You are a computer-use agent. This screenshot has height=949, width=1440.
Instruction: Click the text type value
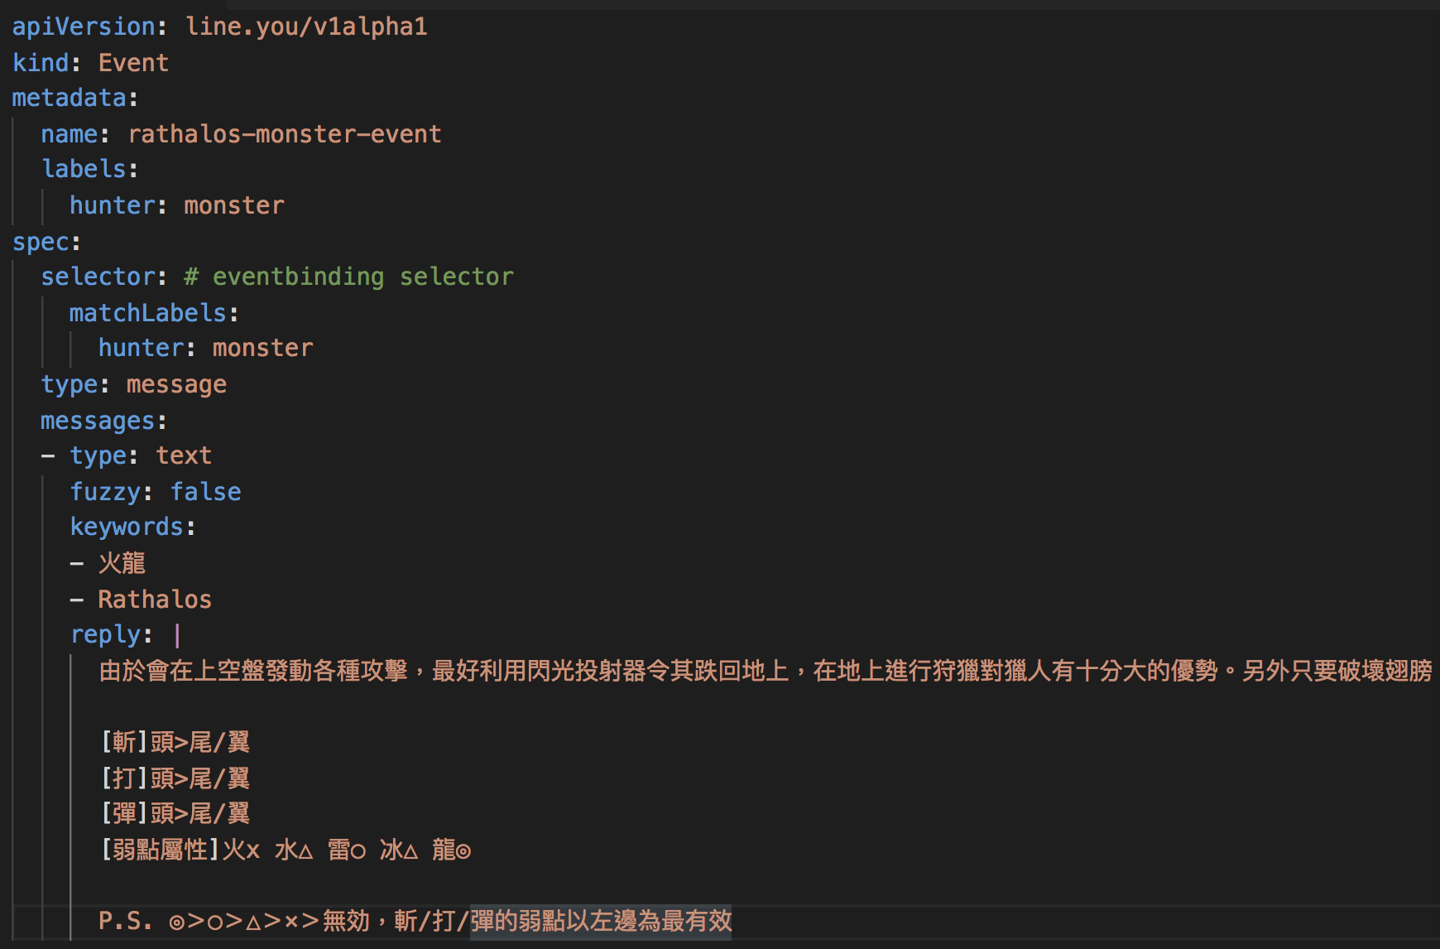click(184, 456)
